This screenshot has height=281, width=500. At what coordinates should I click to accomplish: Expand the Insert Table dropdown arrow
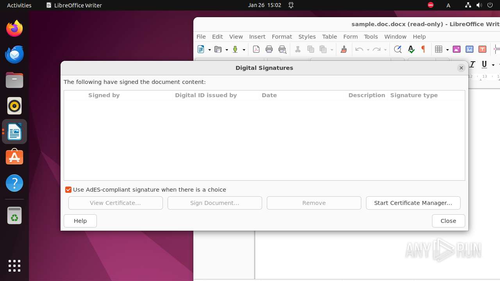447,50
